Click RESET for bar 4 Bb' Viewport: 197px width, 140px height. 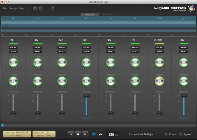tap(86, 52)
